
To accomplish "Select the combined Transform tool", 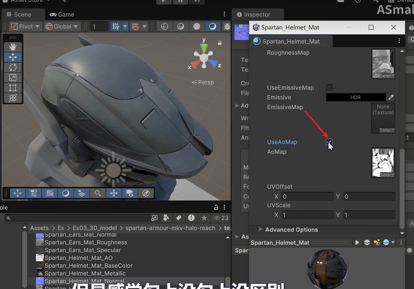I will tap(13, 98).
